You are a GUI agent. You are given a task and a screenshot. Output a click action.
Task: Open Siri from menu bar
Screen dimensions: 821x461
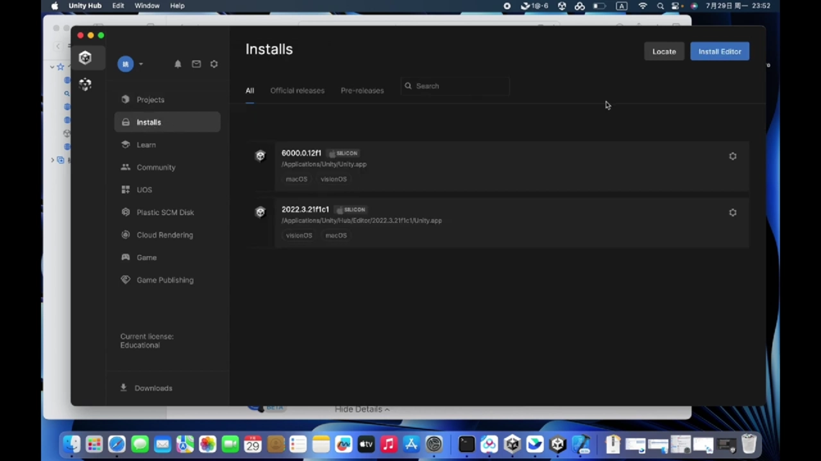point(694,6)
